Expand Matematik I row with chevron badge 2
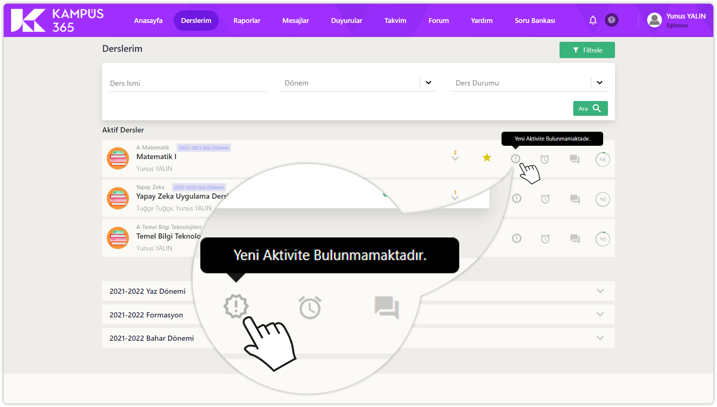This screenshot has width=717, height=407. [455, 158]
